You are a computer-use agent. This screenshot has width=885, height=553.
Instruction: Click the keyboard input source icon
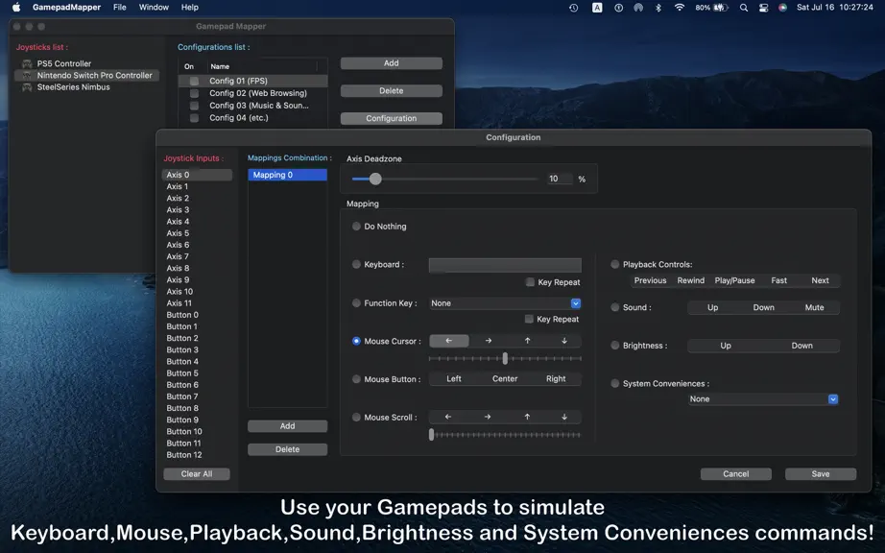pyautogui.click(x=597, y=8)
